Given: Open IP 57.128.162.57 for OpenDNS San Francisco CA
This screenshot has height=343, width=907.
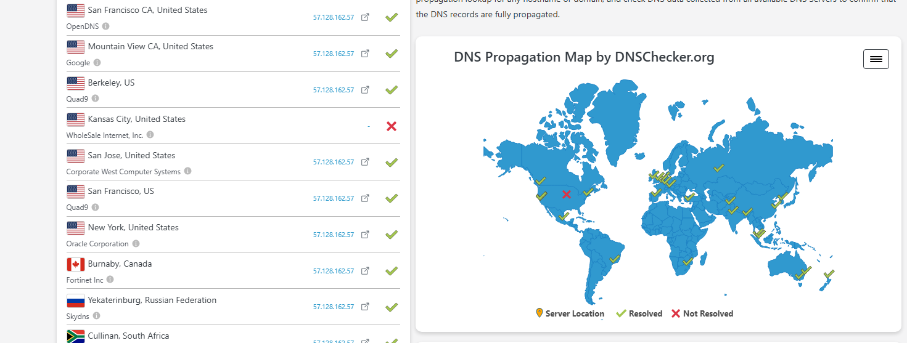Looking at the screenshot, I should pos(334,17).
